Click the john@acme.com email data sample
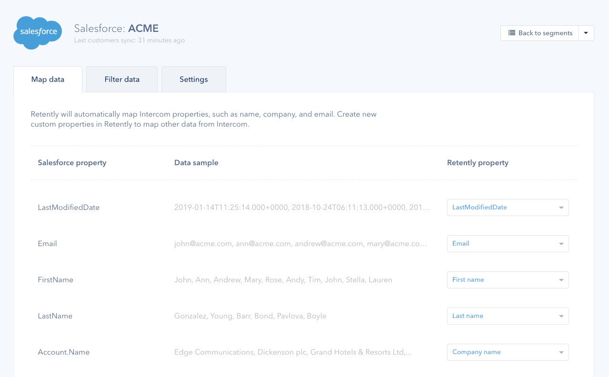The width and height of the screenshot is (609, 377). pyautogui.click(x=300, y=244)
